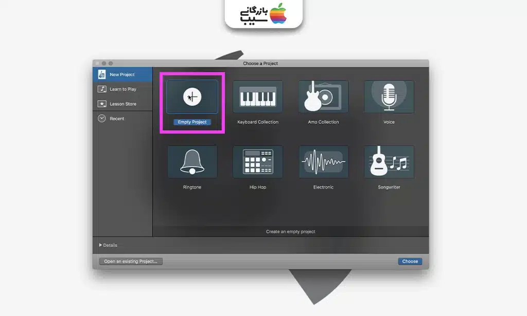Click the Recent clock icon
The width and height of the screenshot is (527, 316).
click(102, 118)
